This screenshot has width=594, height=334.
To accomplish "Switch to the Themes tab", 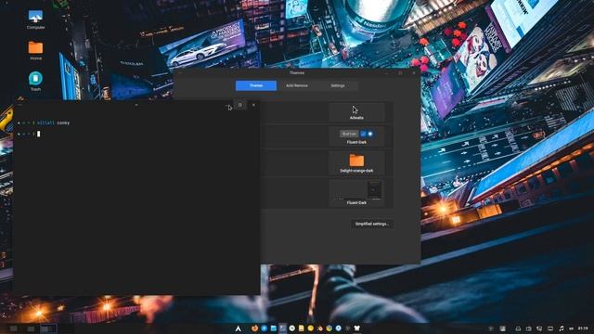I will coord(256,85).
